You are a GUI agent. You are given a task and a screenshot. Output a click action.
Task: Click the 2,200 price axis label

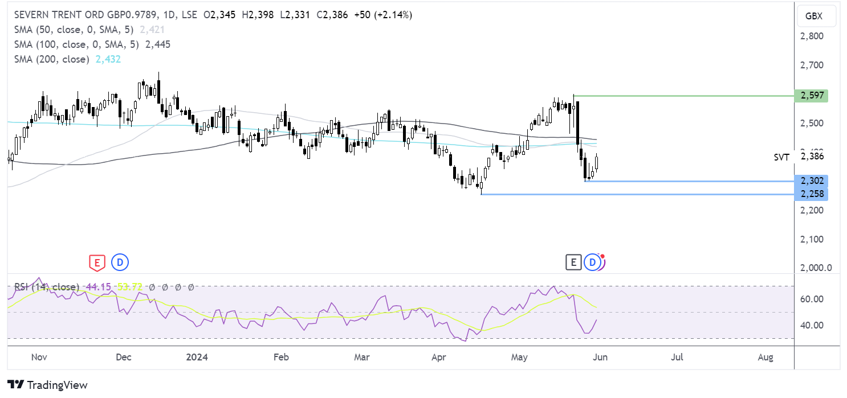[x=813, y=210]
